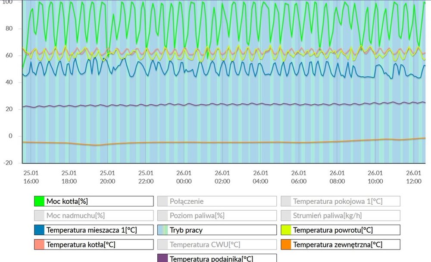Show the Temperatura CWU[°C] series
The image size is (431, 262).
(x=217, y=244)
